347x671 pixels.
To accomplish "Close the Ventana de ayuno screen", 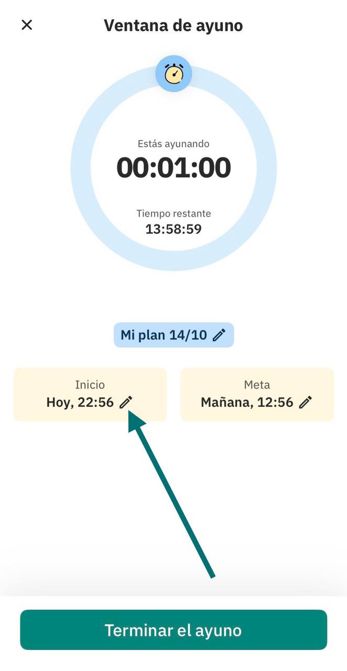I will point(27,25).
